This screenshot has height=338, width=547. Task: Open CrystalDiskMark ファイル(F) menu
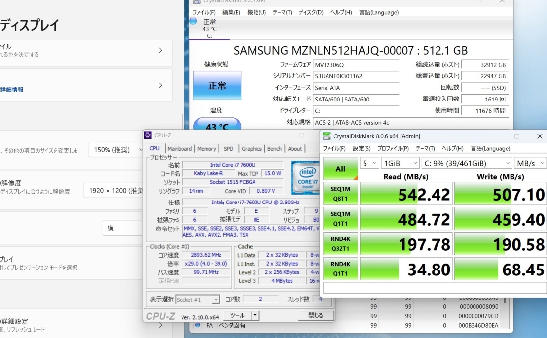pos(334,148)
